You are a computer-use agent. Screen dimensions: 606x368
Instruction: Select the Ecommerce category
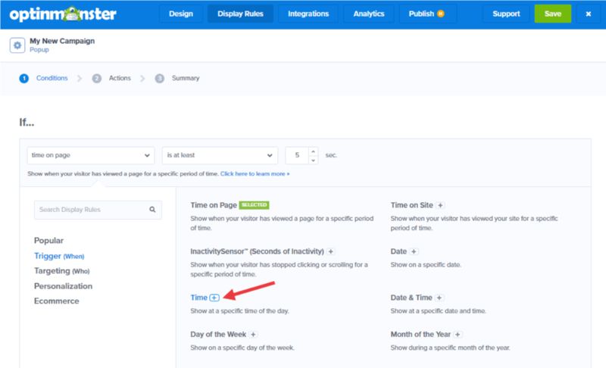pyautogui.click(x=56, y=301)
